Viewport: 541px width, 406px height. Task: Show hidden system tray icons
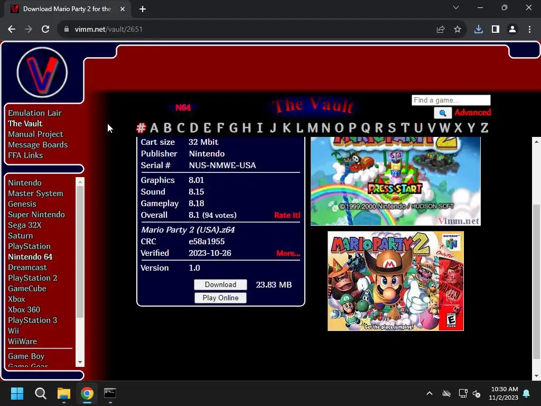click(x=430, y=393)
